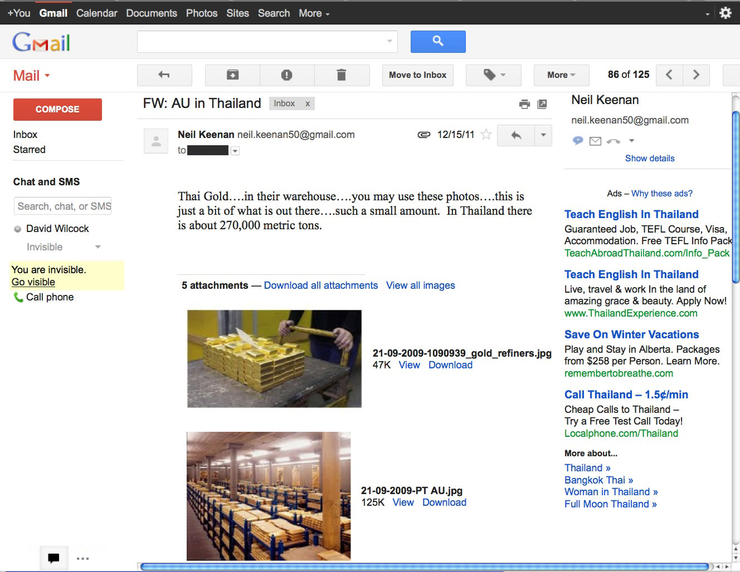The image size is (740, 572).
Task: Click Show details link
Action: [650, 159]
